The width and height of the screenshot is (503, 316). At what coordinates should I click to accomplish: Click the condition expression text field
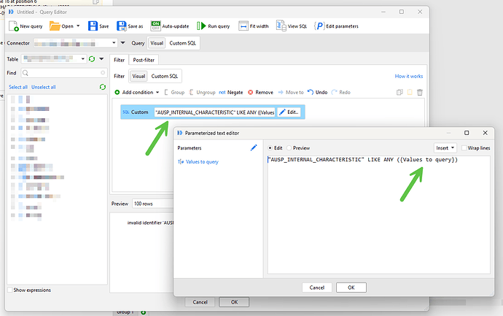pyautogui.click(x=214, y=112)
